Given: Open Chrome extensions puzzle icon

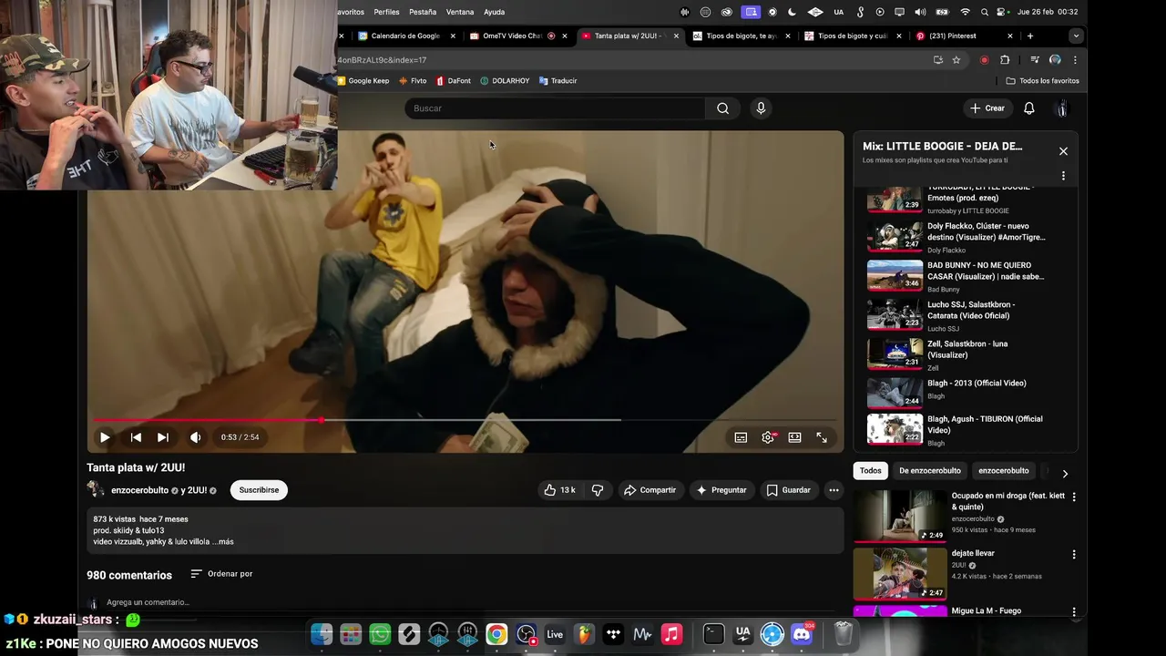Looking at the screenshot, I should point(1005,60).
